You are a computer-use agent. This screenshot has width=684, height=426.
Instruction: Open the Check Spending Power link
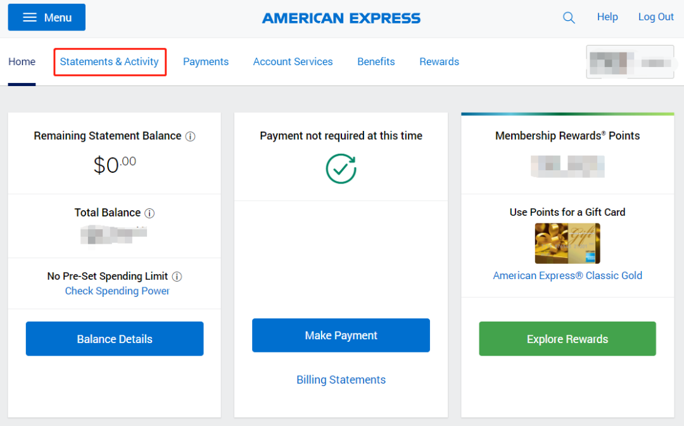(117, 291)
